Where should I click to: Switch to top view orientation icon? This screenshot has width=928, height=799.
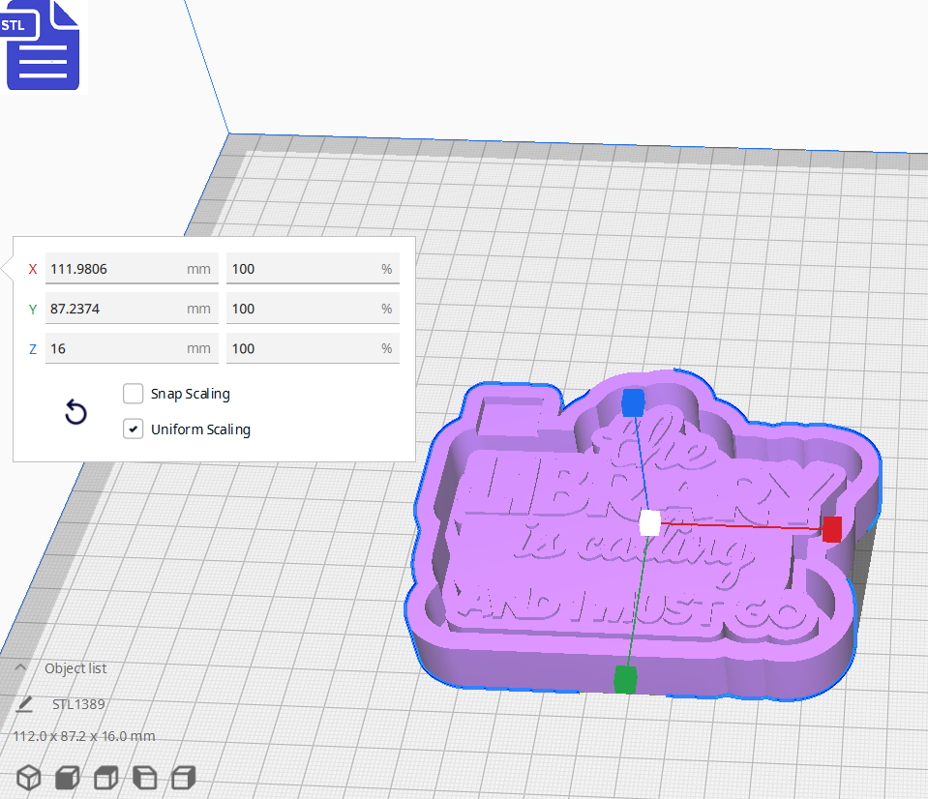click(105, 777)
